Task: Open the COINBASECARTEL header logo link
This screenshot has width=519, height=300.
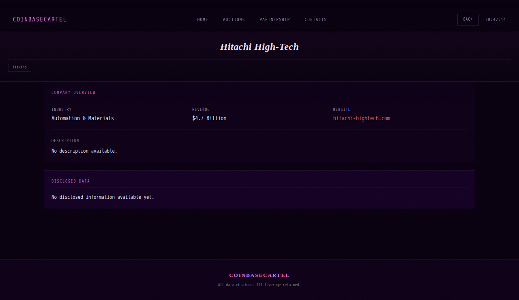Action: coord(40,19)
